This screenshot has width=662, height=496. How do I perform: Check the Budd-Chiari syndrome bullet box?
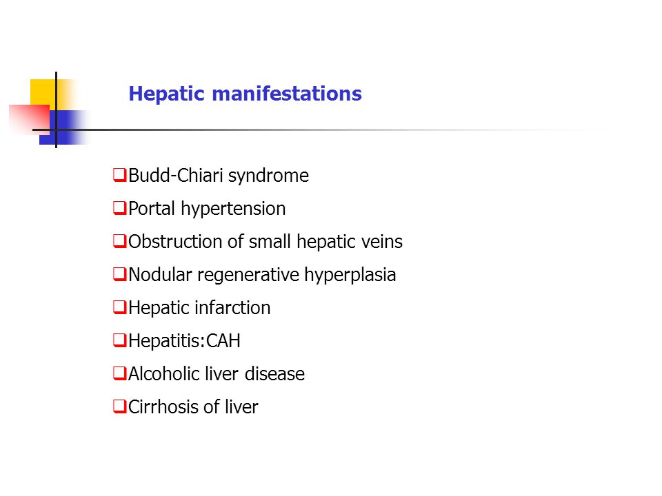click(120, 175)
